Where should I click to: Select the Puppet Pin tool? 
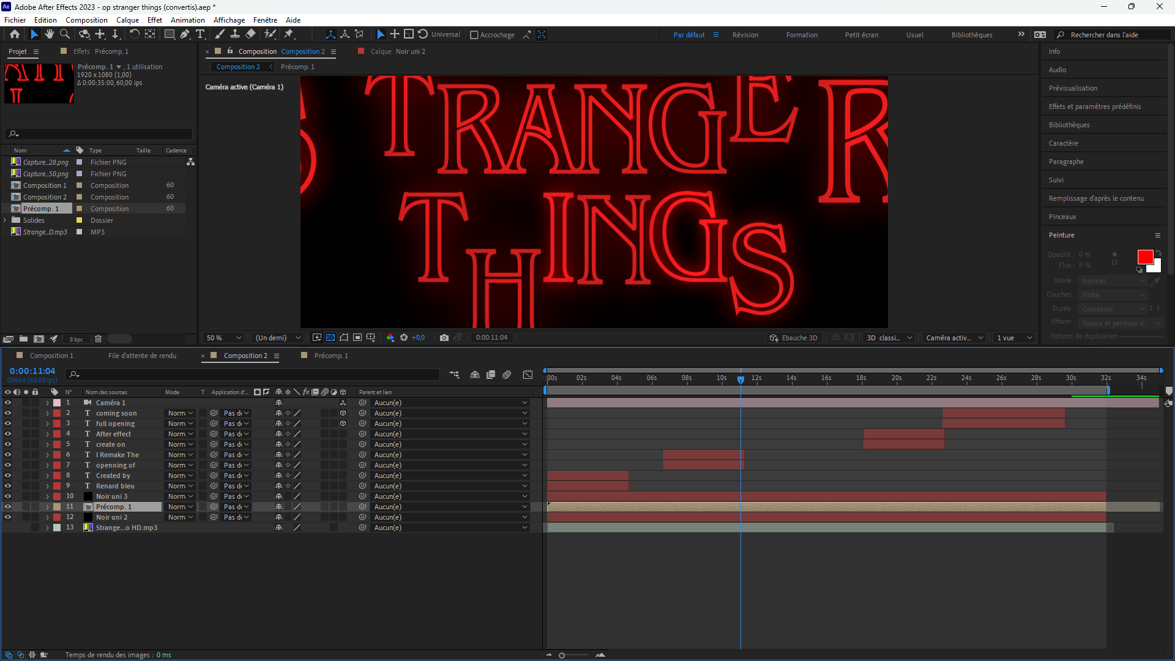click(289, 34)
